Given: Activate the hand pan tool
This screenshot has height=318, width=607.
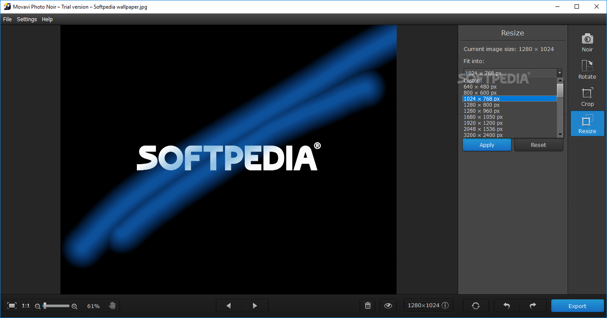Looking at the screenshot, I should (x=112, y=306).
